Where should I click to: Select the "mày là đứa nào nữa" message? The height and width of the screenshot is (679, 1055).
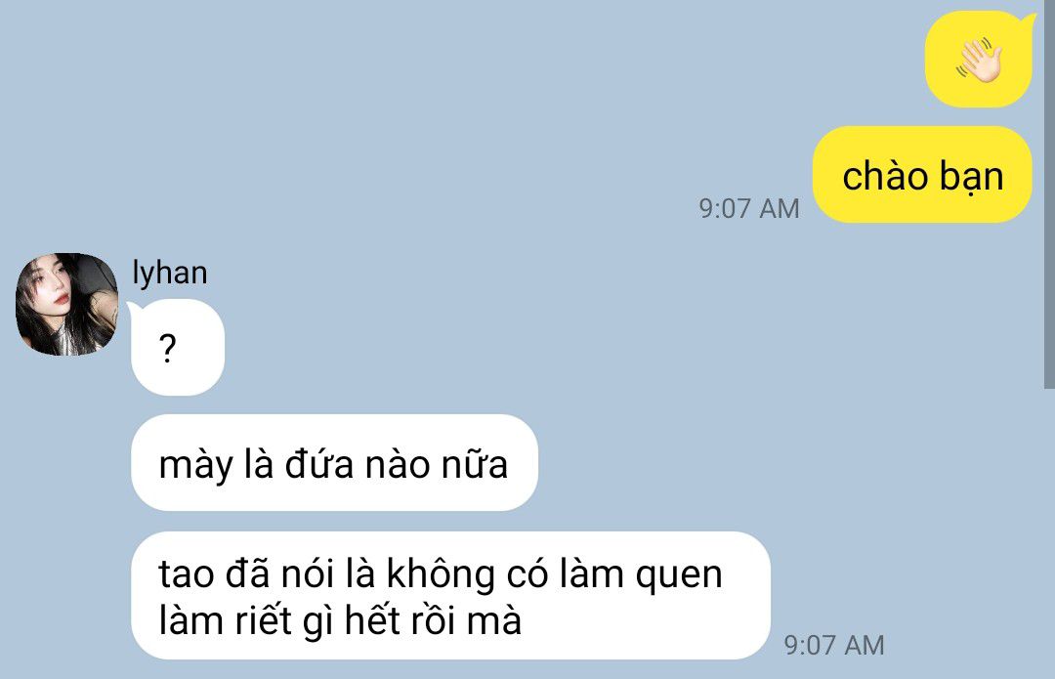(x=334, y=463)
